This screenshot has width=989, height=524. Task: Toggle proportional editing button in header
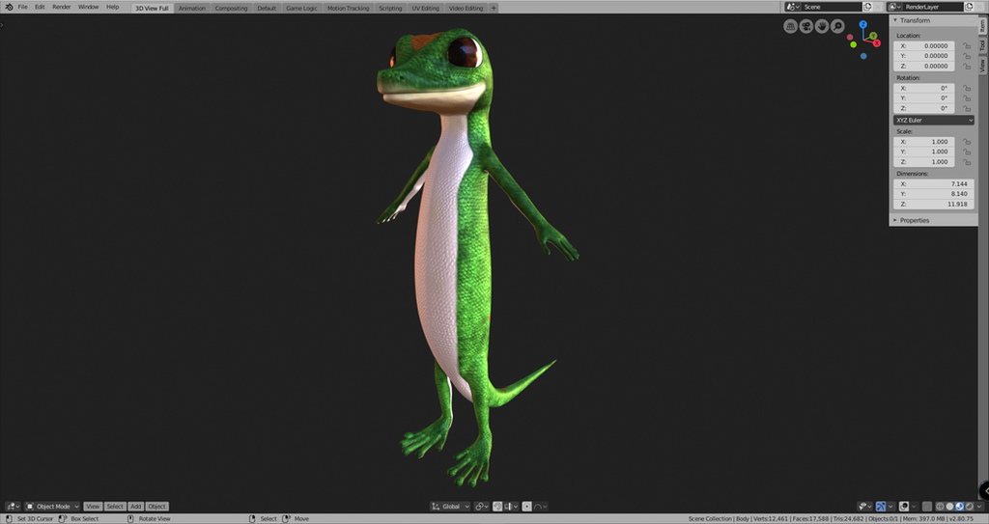[526, 507]
